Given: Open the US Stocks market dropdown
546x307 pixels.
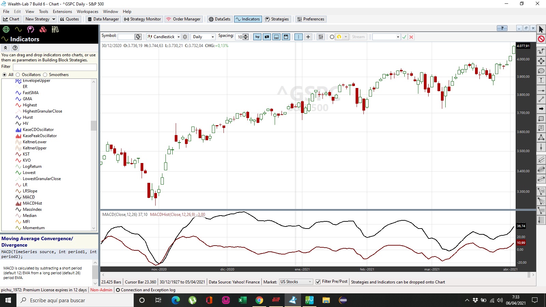Looking at the screenshot, I should tap(296, 282).
